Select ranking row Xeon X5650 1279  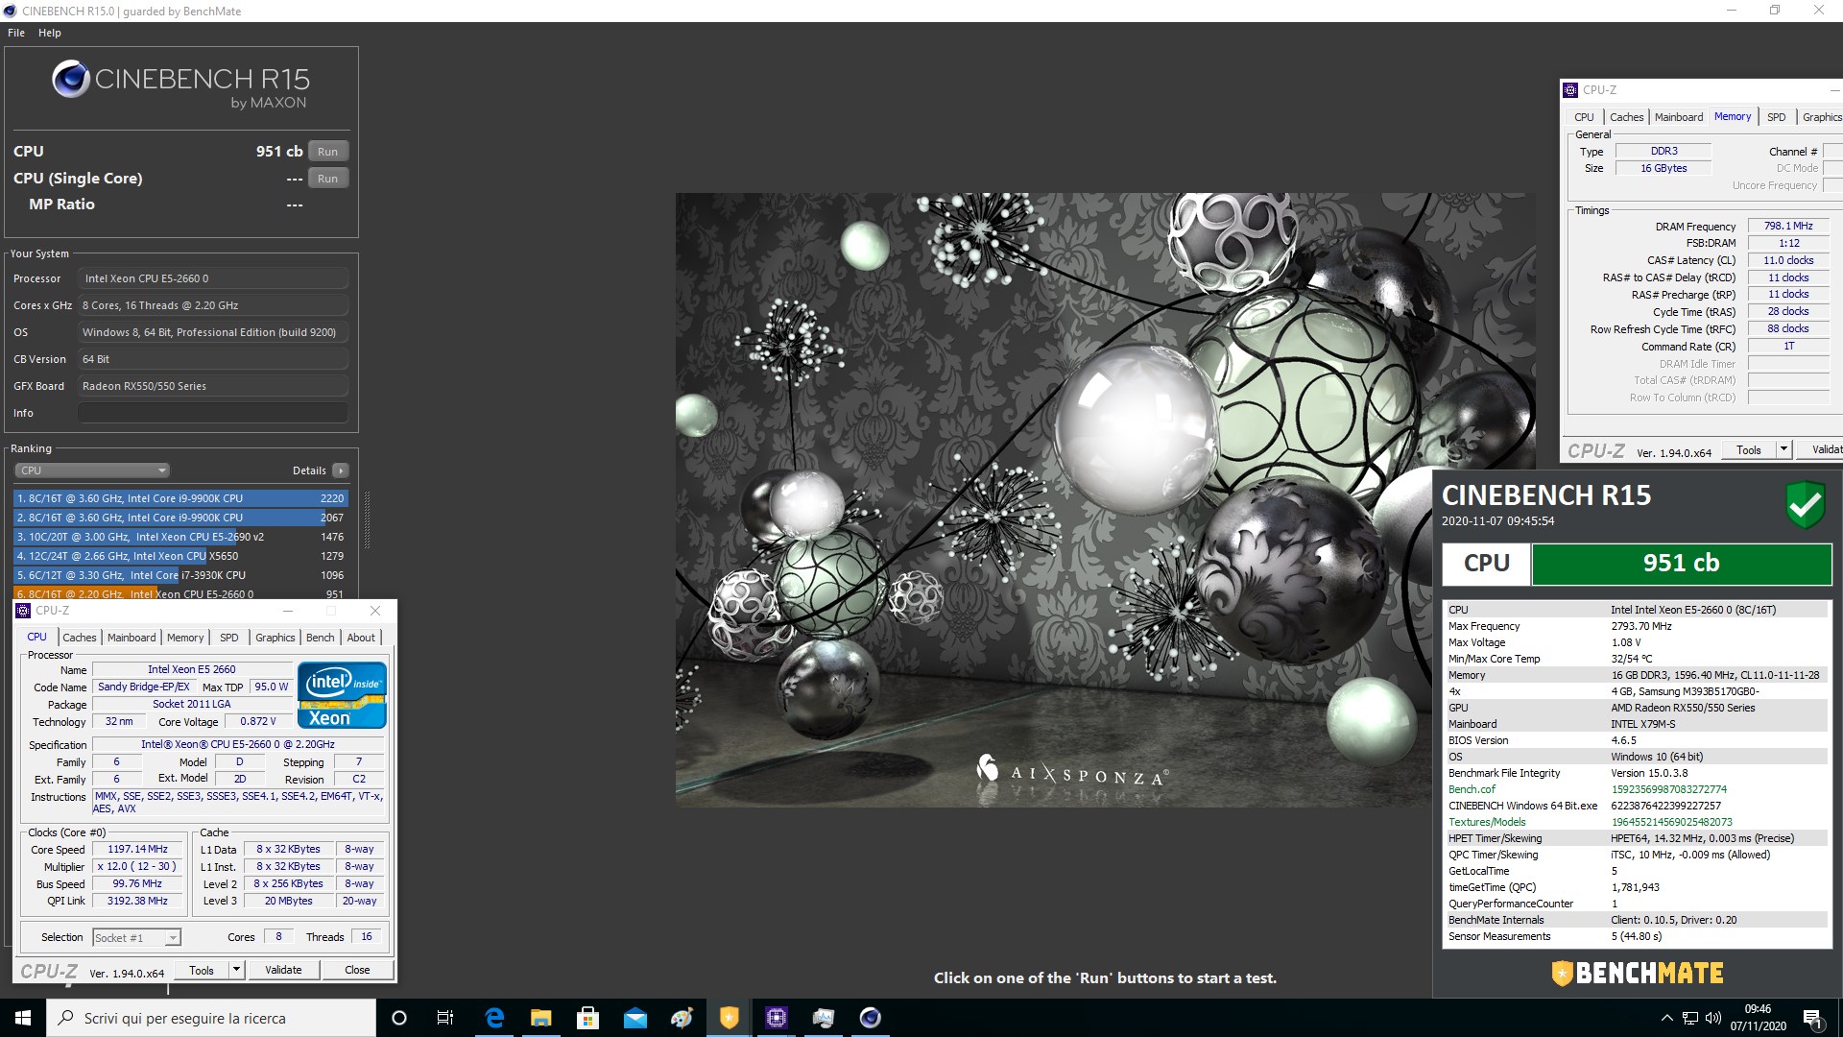click(180, 556)
